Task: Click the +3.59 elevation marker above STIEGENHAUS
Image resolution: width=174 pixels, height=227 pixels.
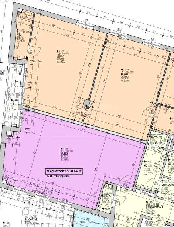Action: click(x=150, y=202)
